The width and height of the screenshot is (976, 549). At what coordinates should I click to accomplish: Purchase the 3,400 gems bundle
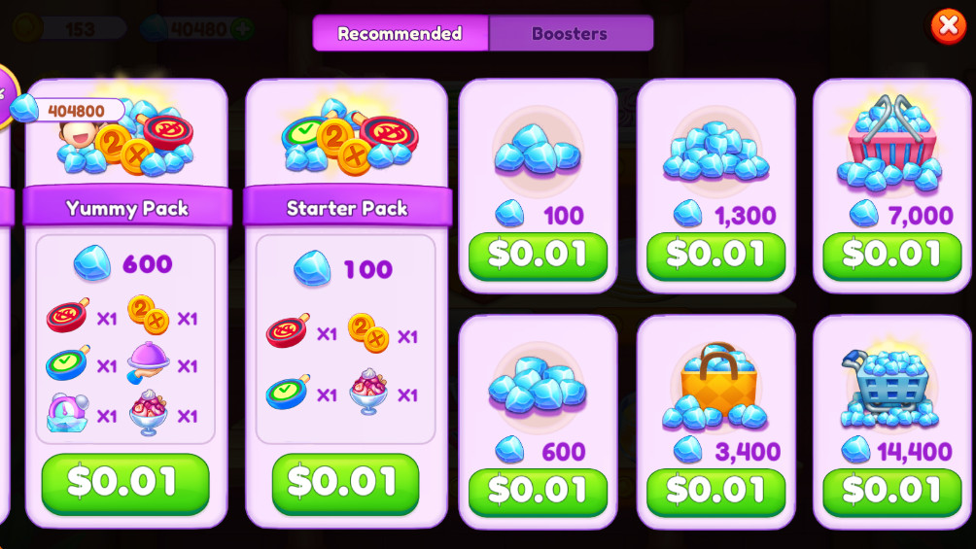point(715,492)
